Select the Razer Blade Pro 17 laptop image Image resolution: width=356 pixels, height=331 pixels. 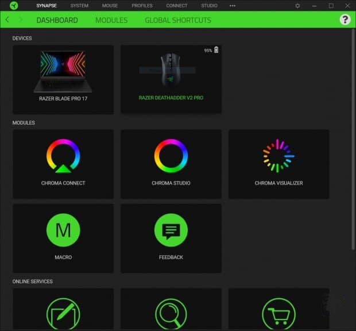pyautogui.click(x=63, y=71)
